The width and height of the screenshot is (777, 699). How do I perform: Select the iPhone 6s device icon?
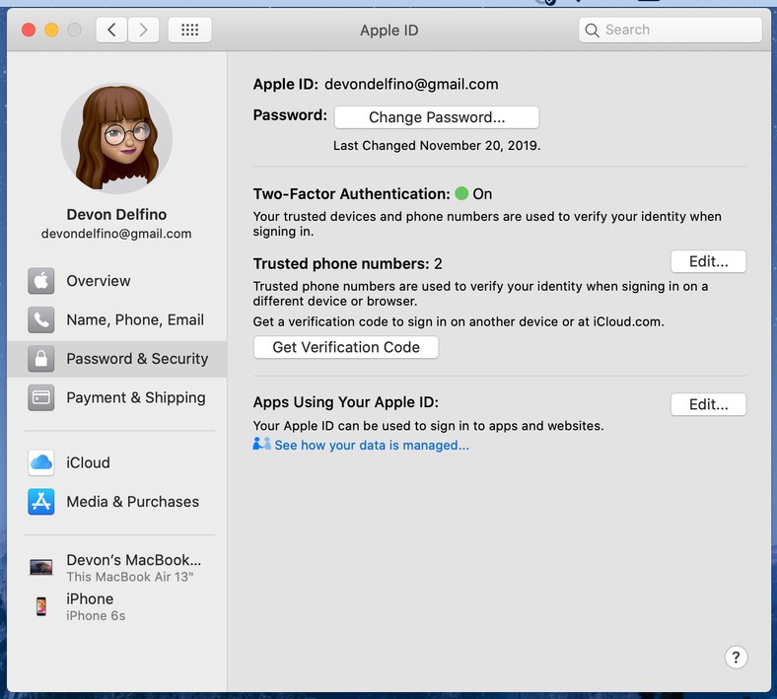coord(41,606)
